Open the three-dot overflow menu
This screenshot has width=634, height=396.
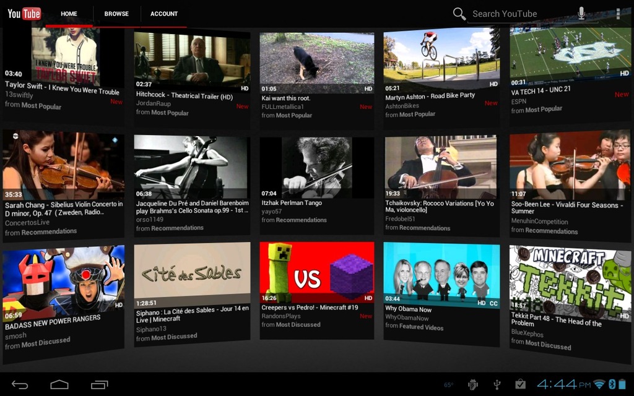click(618, 14)
